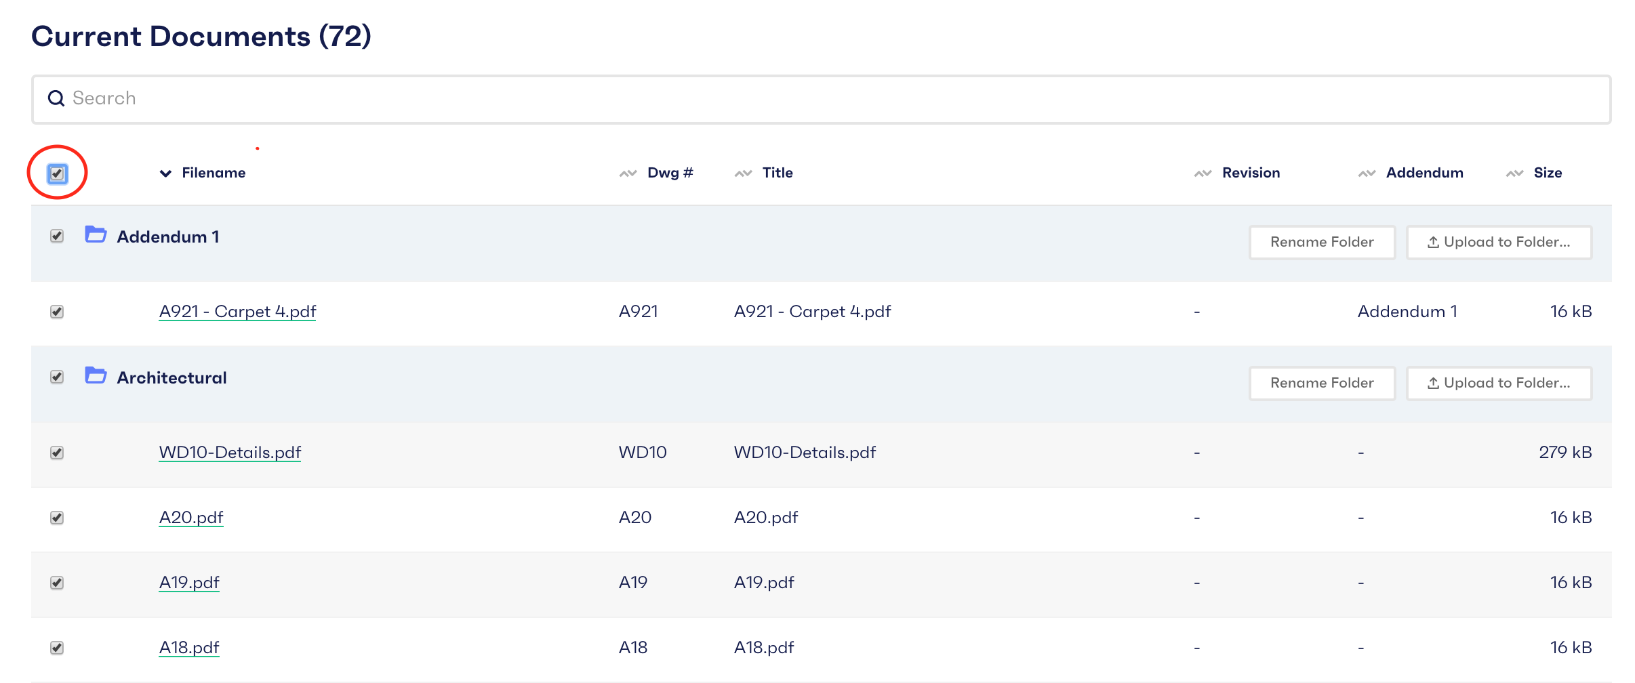Click the A20 drawing number cell

pos(635,518)
